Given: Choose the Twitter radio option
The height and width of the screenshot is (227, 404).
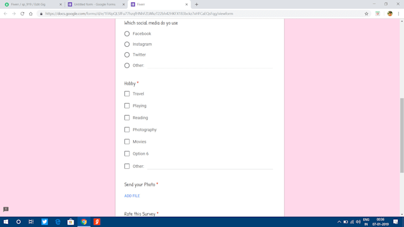Looking at the screenshot, I should [127, 55].
